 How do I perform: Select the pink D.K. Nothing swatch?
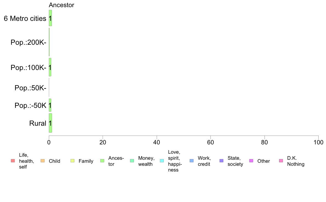pos(281,161)
